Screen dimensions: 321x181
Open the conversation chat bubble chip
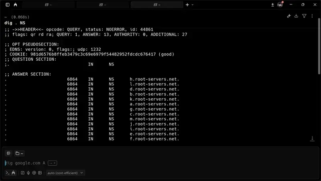coord(8,153)
